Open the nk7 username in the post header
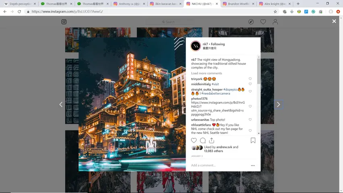The width and height of the screenshot is (343, 193). point(205,44)
